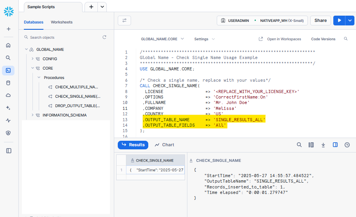The width and height of the screenshot is (356, 217).
Task: Click the USE GLOBAL_NAME.CORE line in editor
Action: point(167,69)
